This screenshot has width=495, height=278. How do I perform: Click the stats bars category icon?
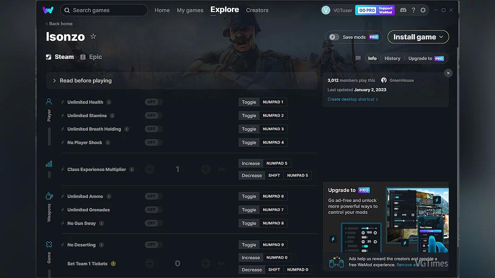click(x=49, y=164)
